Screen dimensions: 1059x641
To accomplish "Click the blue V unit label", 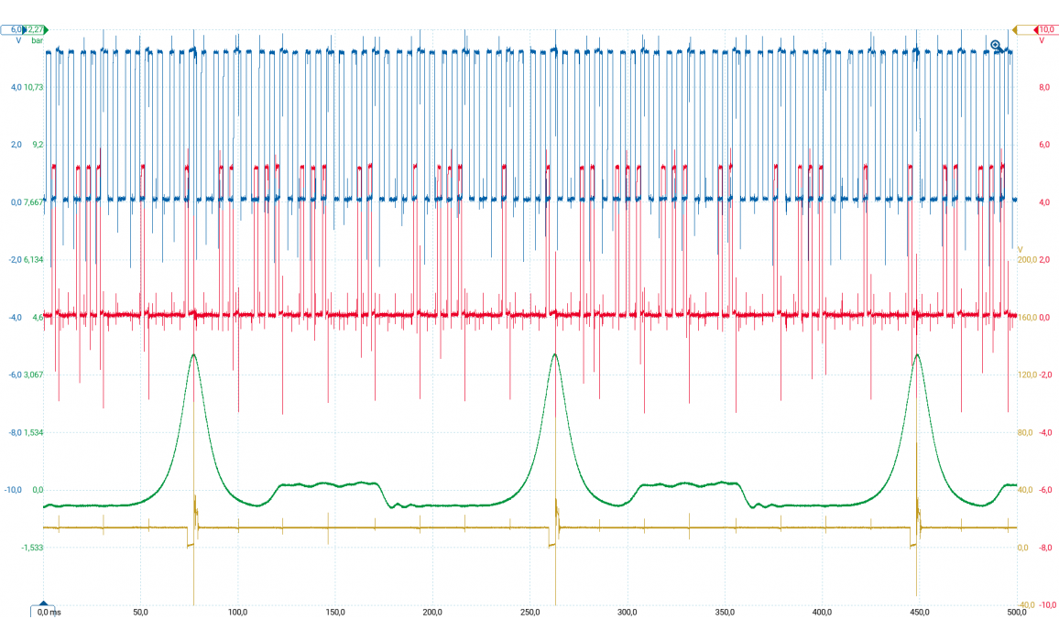I will click(17, 40).
